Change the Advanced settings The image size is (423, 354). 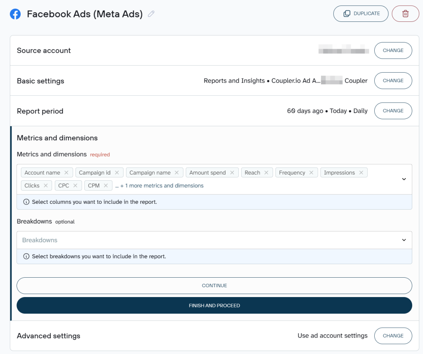pos(393,336)
